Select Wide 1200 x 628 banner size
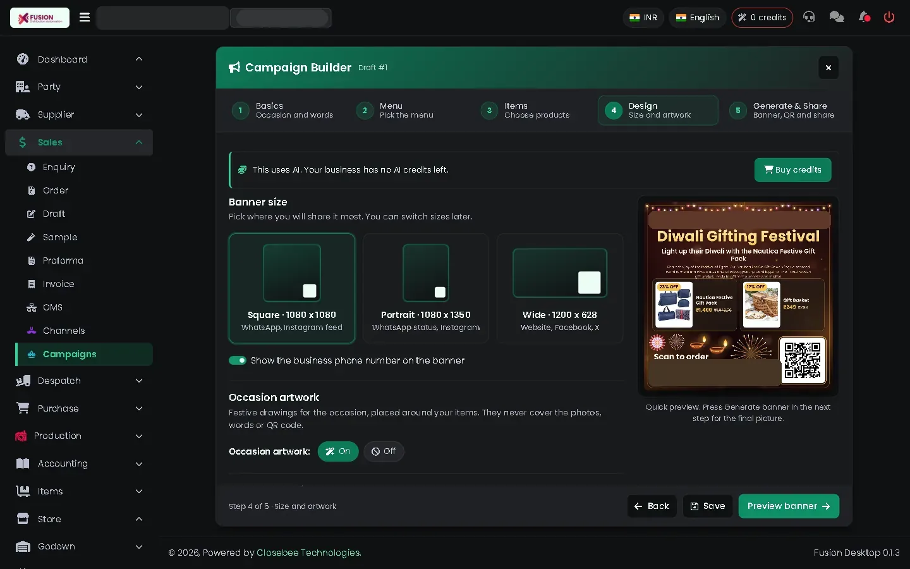 pos(560,288)
